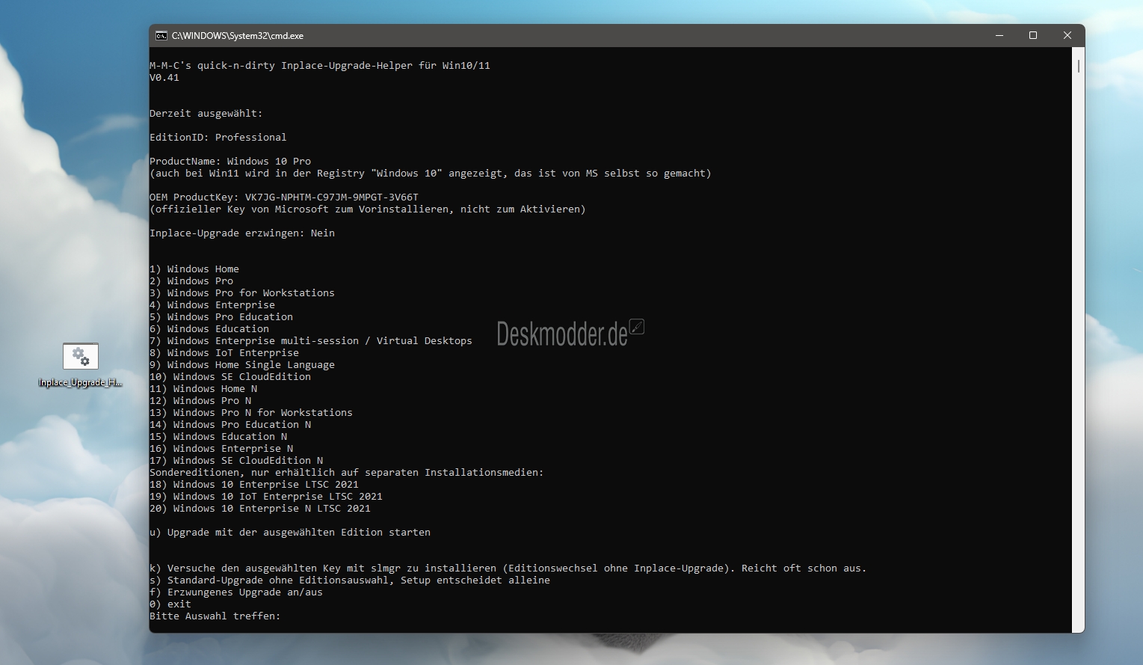
Task: Maximize the cmd.exe window
Action: pyautogui.click(x=1033, y=36)
